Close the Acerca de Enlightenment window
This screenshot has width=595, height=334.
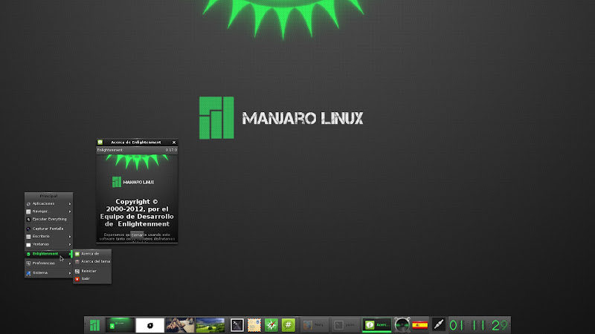[174, 143]
